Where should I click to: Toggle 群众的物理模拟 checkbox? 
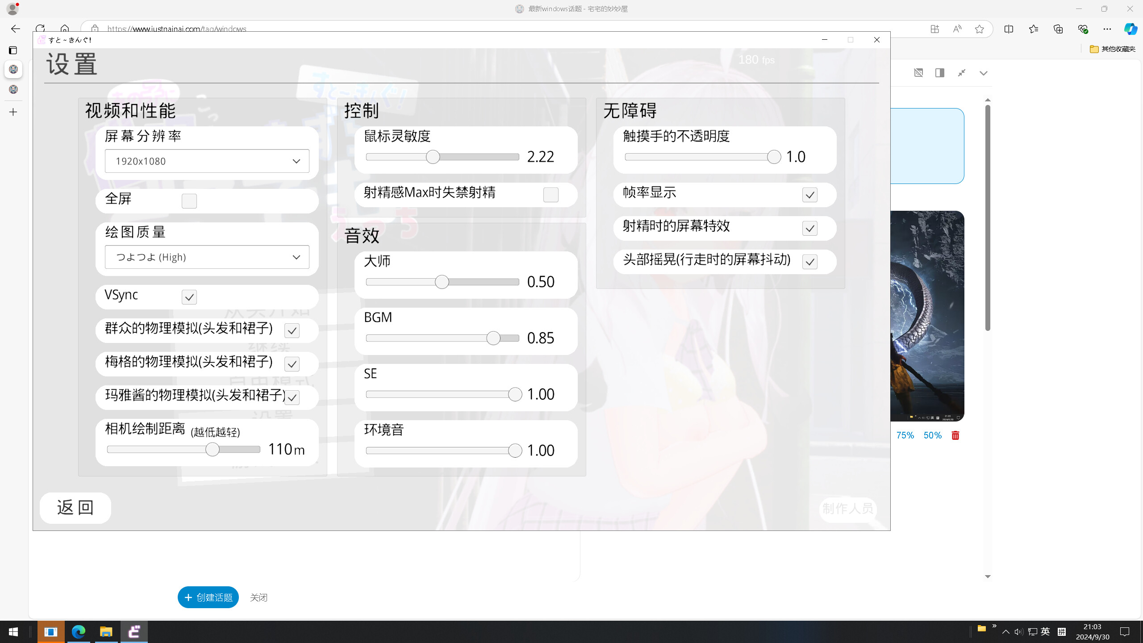click(292, 330)
